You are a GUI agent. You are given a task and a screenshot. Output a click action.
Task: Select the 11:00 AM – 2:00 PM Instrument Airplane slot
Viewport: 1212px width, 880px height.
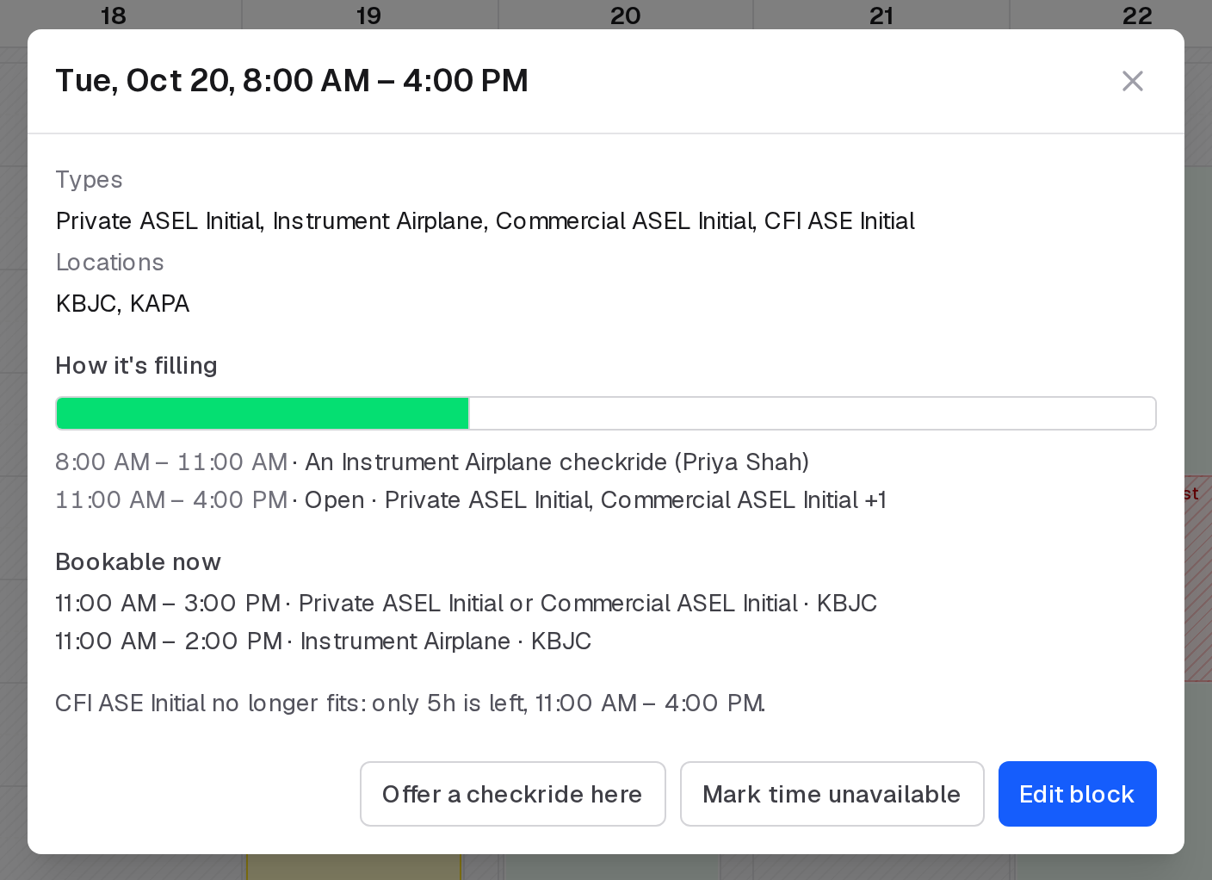[323, 641]
